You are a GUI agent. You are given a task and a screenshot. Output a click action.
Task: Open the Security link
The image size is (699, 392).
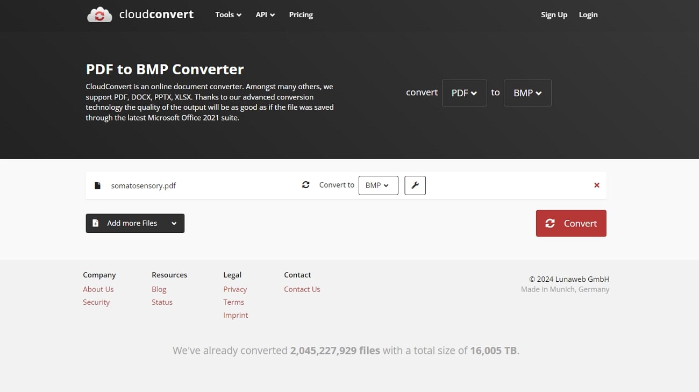96,302
